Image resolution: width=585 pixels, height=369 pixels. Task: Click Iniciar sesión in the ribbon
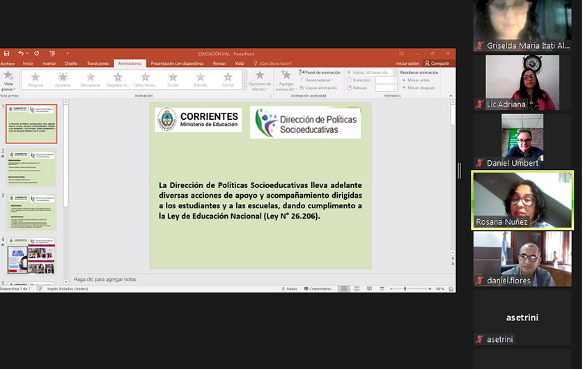click(x=407, y=63)
